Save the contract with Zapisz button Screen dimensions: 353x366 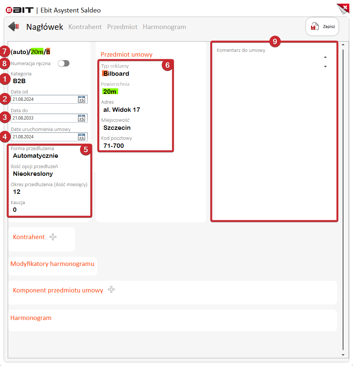(x=322, y=27)
